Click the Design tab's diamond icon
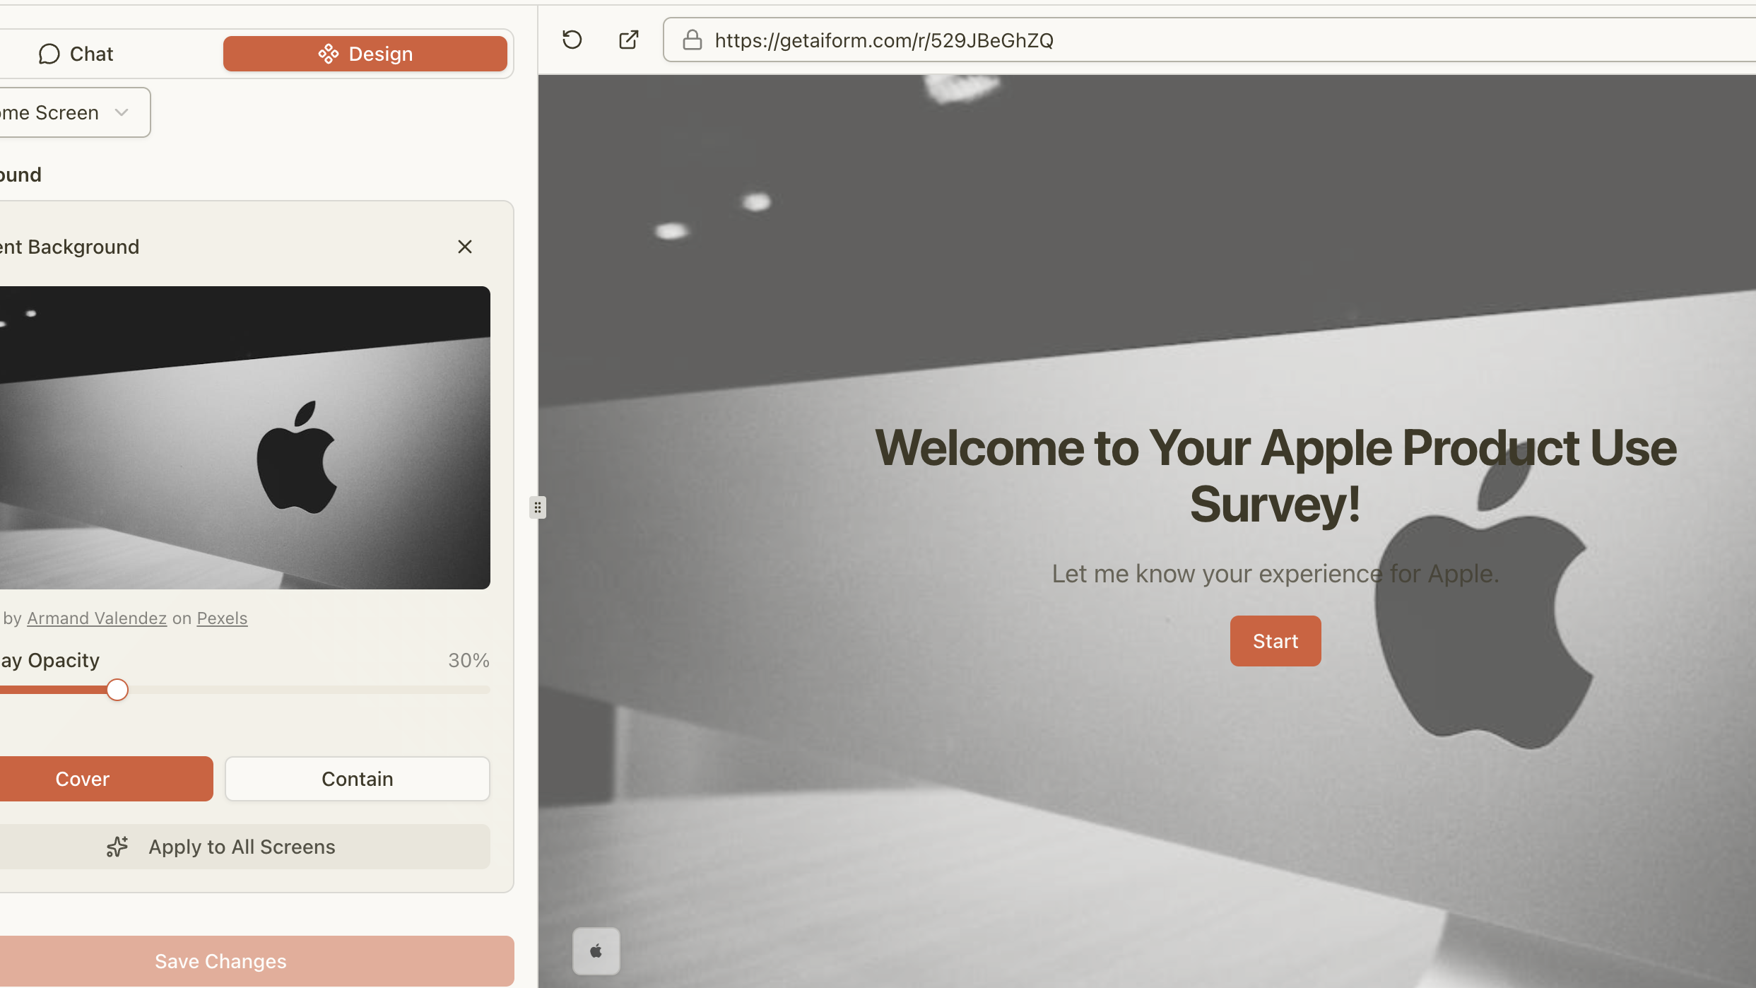The image size is (1756, 988). click(x=328, y=54)
